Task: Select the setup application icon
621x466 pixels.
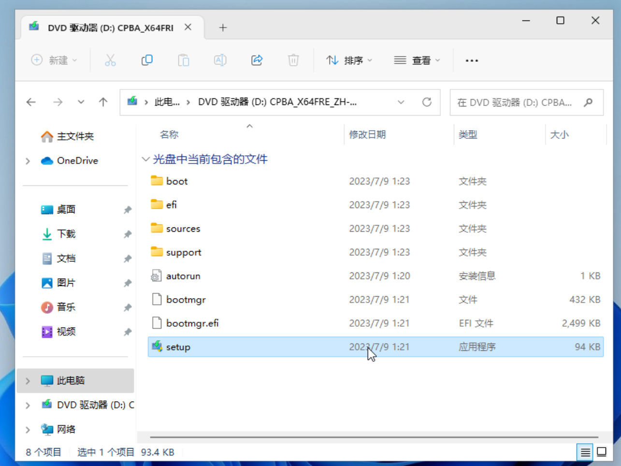Action: pyautogui.click(x=157, y=346)
